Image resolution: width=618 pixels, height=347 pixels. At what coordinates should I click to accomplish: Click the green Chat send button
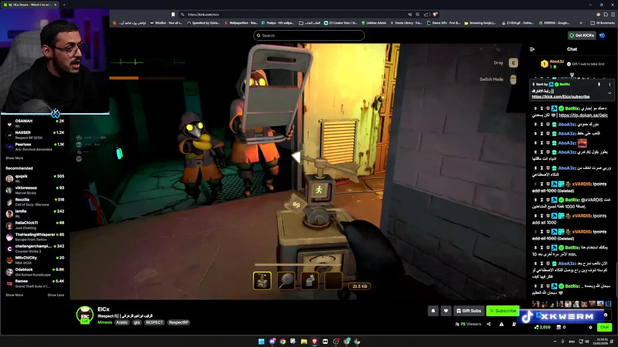click(x=604, y=327)
